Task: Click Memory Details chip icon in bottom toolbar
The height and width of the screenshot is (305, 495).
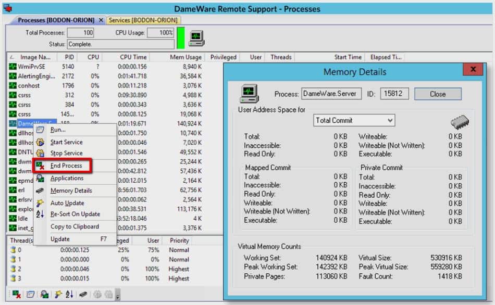Action: 83,295
